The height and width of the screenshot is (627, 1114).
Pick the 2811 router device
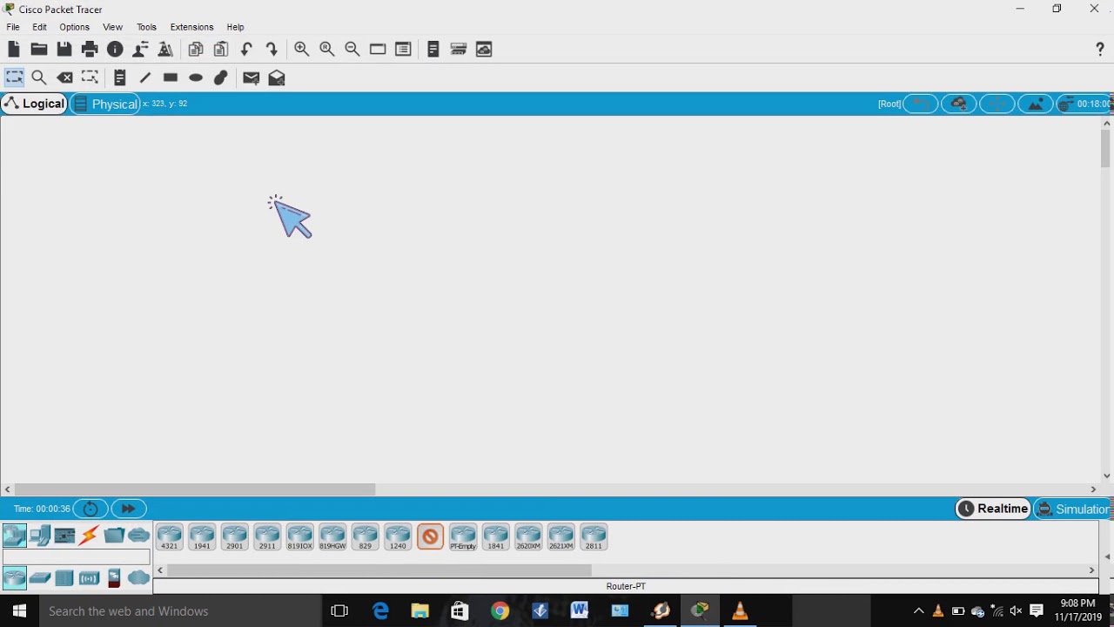[x=594, y=537]
